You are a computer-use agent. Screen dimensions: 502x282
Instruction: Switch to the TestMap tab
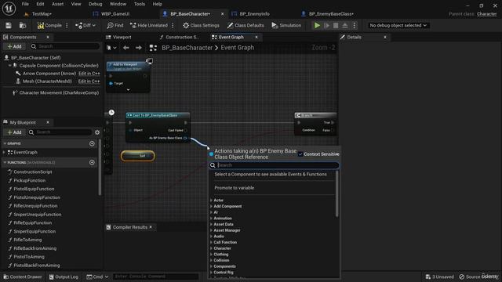coord(42,14)
